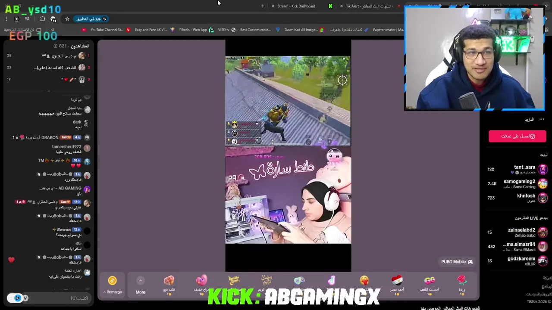Select top viewer ranked 1
552x310 pixels.
(47, 56)
